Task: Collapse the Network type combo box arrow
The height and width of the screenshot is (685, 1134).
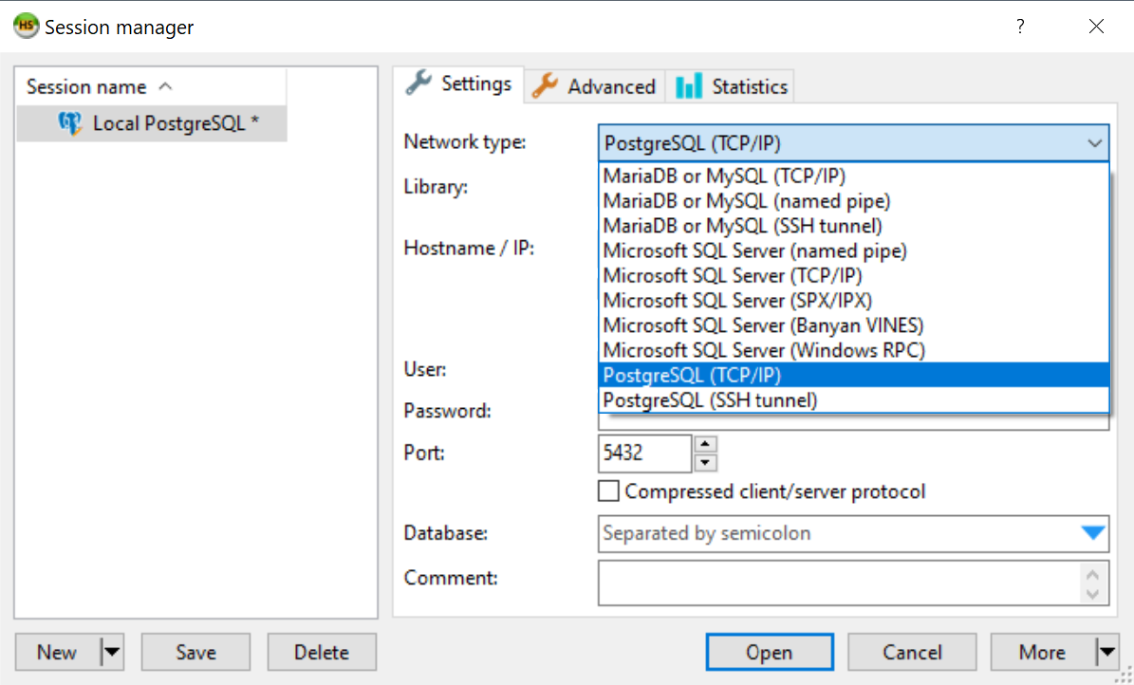Action: click(x=1095, y=143)
